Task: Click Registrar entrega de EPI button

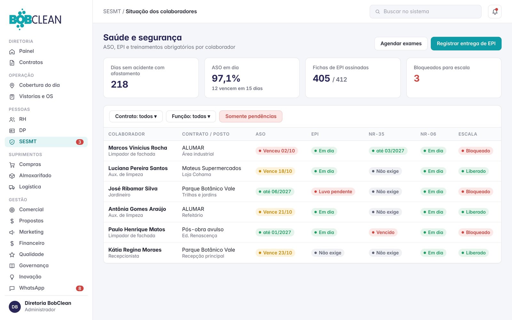Action: 466,44
